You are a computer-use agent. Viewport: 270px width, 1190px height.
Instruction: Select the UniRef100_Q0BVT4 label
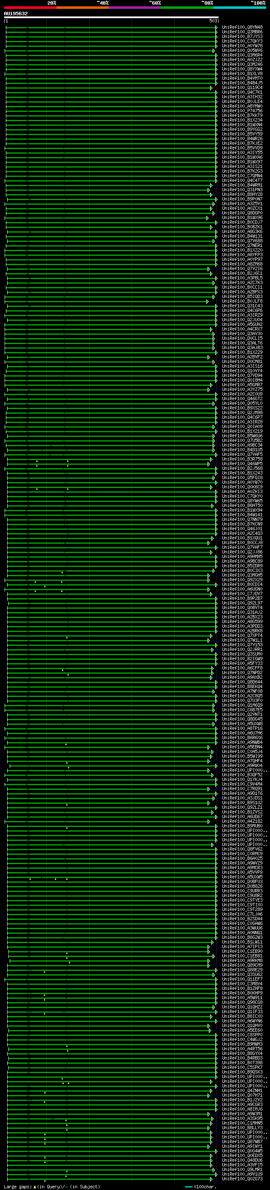click(242, 607)
